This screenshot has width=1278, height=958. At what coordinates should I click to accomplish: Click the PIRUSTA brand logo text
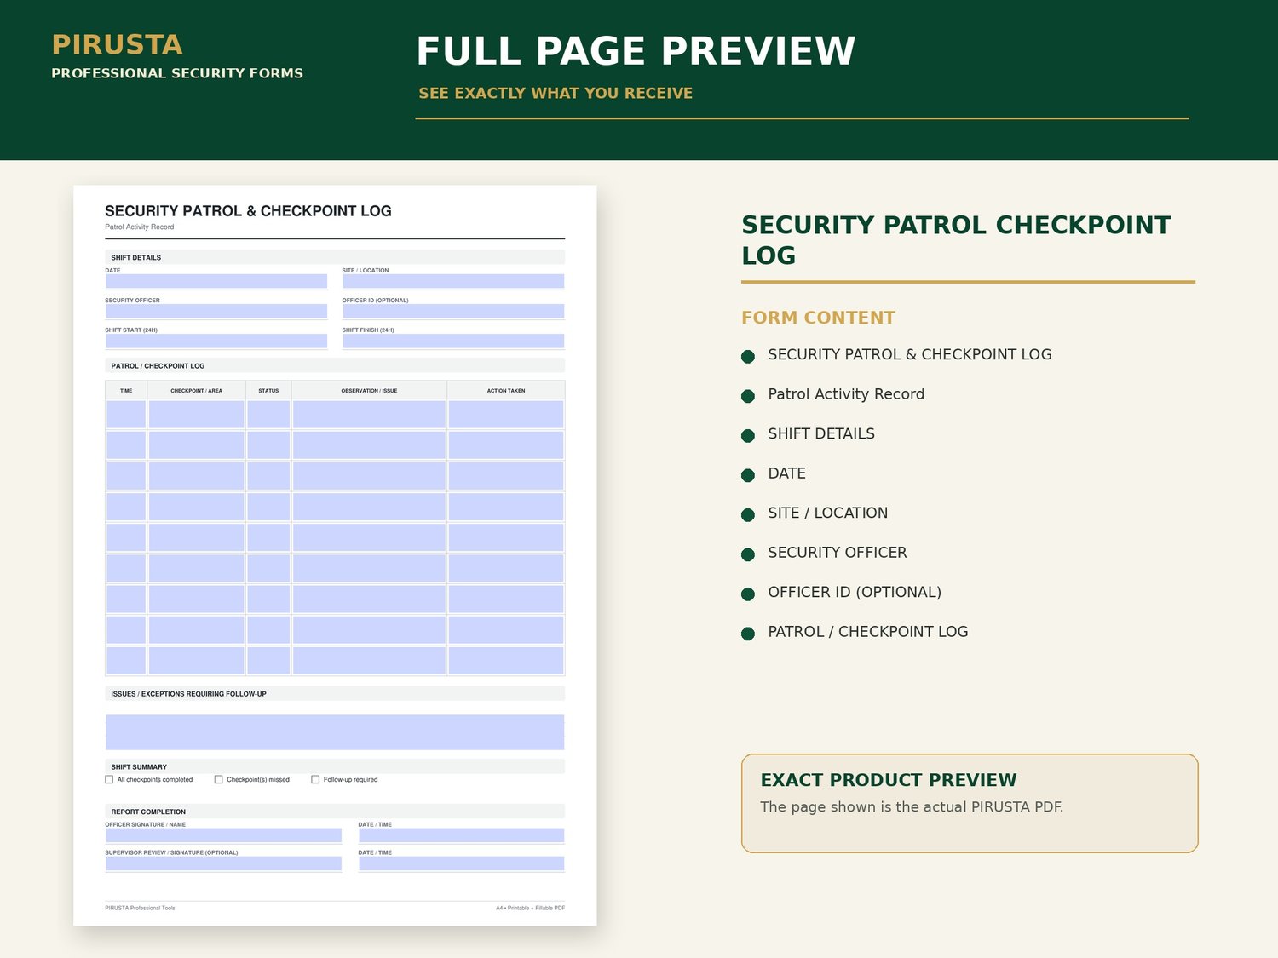pos(118,45)
